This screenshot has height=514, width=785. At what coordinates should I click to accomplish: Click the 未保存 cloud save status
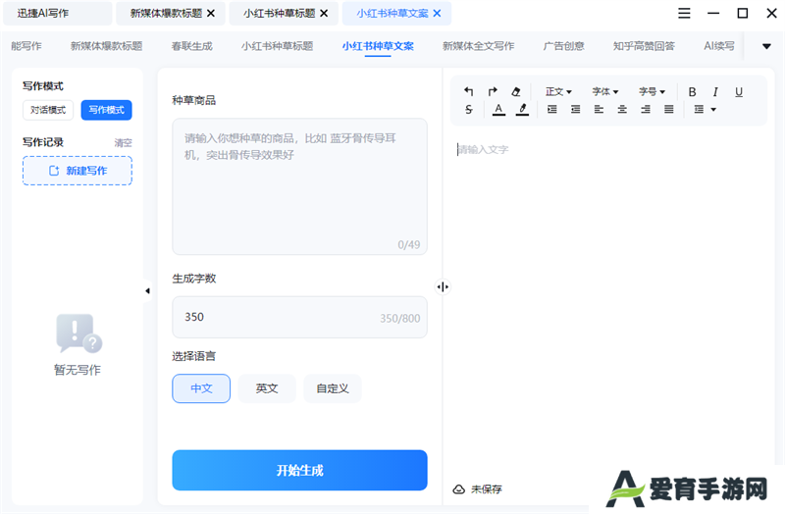pyautogui.click(x=477, y=488)
